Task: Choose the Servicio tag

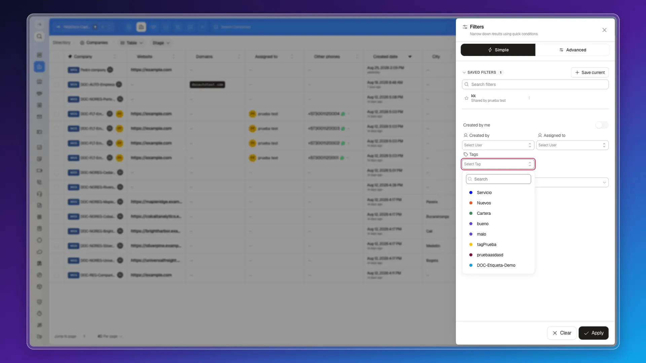Action: click(x=498, y=193)
